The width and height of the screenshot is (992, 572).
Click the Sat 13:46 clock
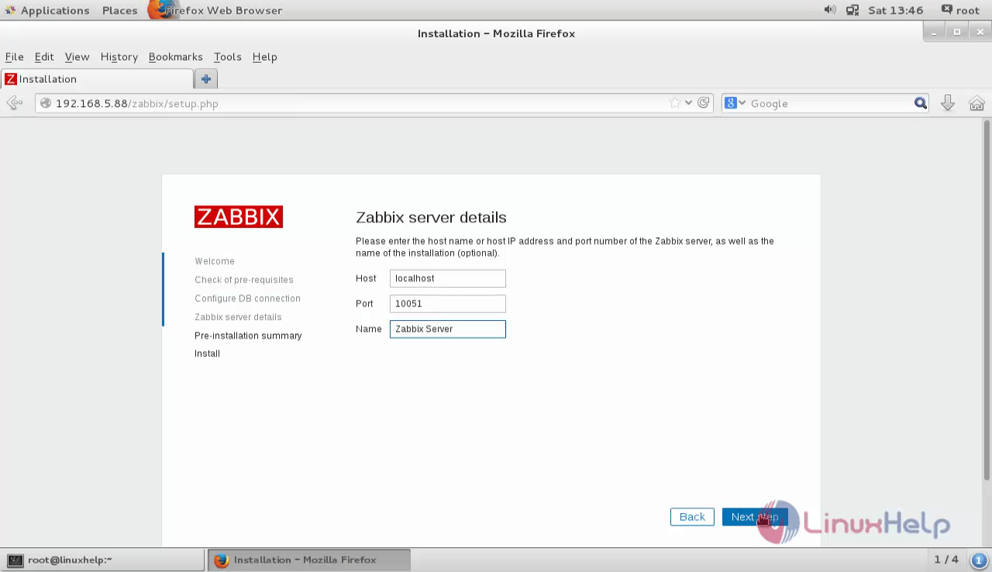[896, 10]
